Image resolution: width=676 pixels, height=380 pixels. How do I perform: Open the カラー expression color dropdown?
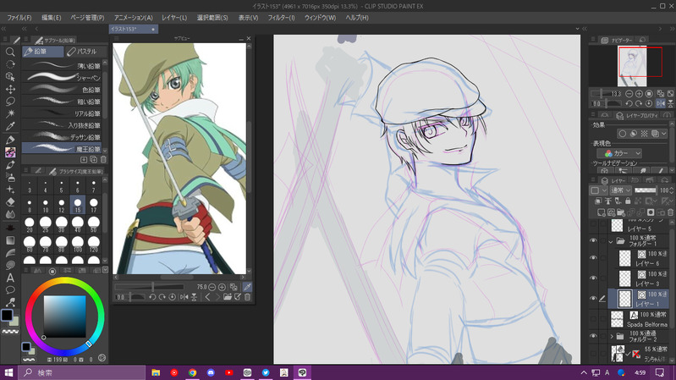coord(619,153)
